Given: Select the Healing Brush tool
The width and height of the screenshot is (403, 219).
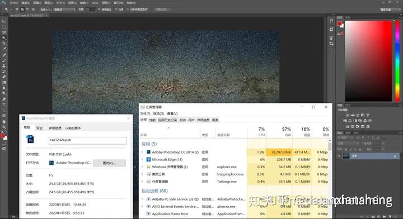Looking at the screenshot, I should click(x=3, y=55).
